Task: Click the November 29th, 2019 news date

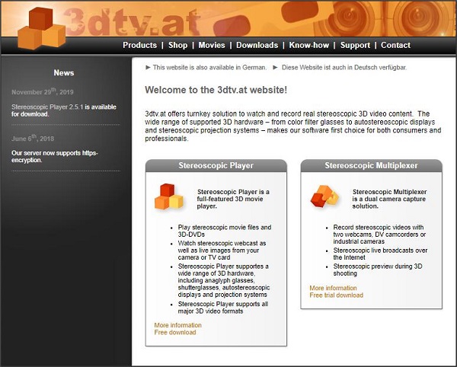Action: [43, 91]
